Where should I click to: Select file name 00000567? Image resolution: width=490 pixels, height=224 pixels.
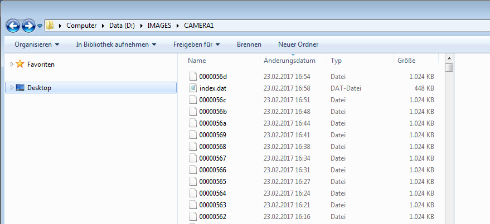point(213,158)
